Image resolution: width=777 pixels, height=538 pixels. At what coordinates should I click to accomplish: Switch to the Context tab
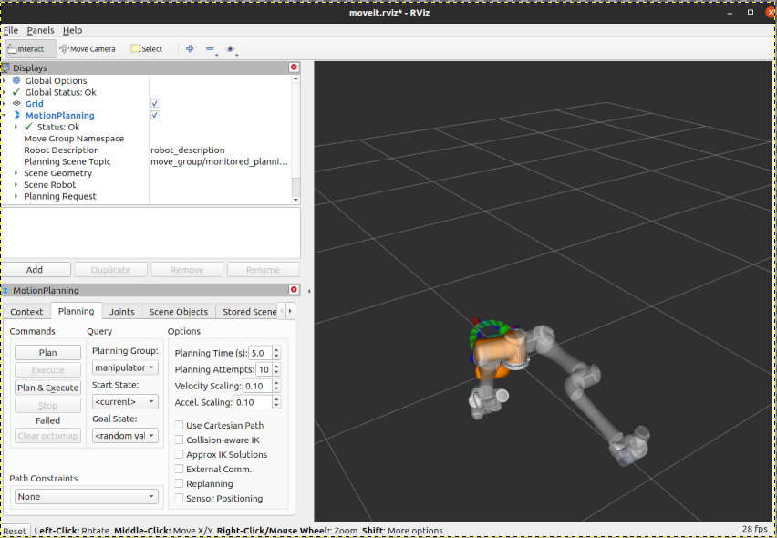tap(26, 312)
